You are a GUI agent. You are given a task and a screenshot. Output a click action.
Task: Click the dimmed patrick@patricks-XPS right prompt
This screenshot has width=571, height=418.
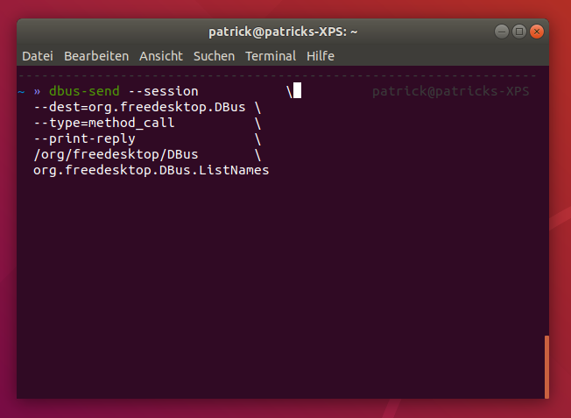(x=450, y=91)
